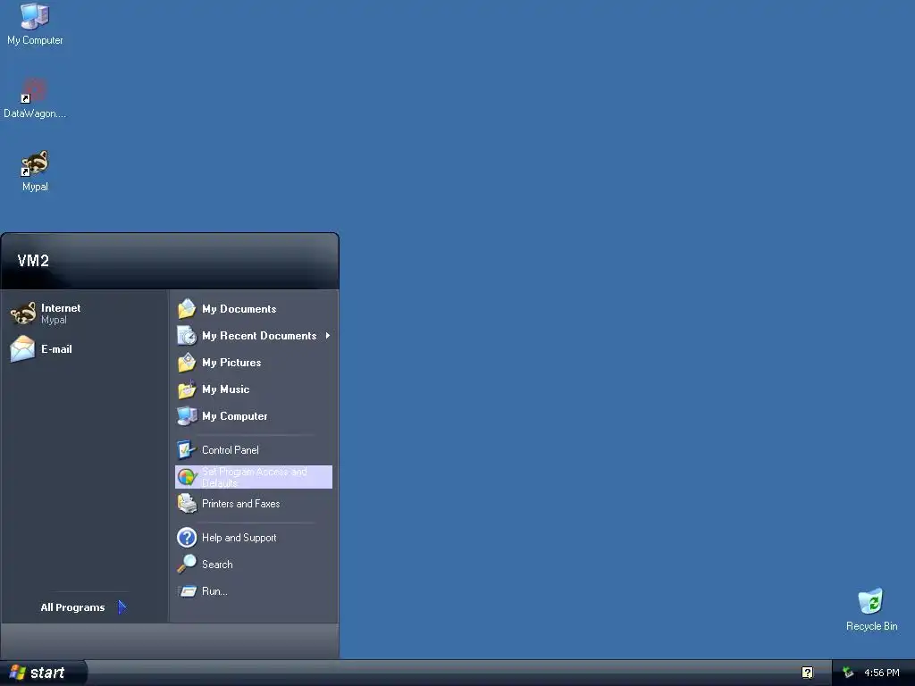Click the My Recent Documents clock icon
The height and width of the screenshot is (686, 915).
click(187, 336)
